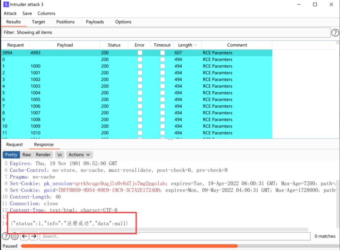Tick the Error checkbox for request 3994

[140, 53]
